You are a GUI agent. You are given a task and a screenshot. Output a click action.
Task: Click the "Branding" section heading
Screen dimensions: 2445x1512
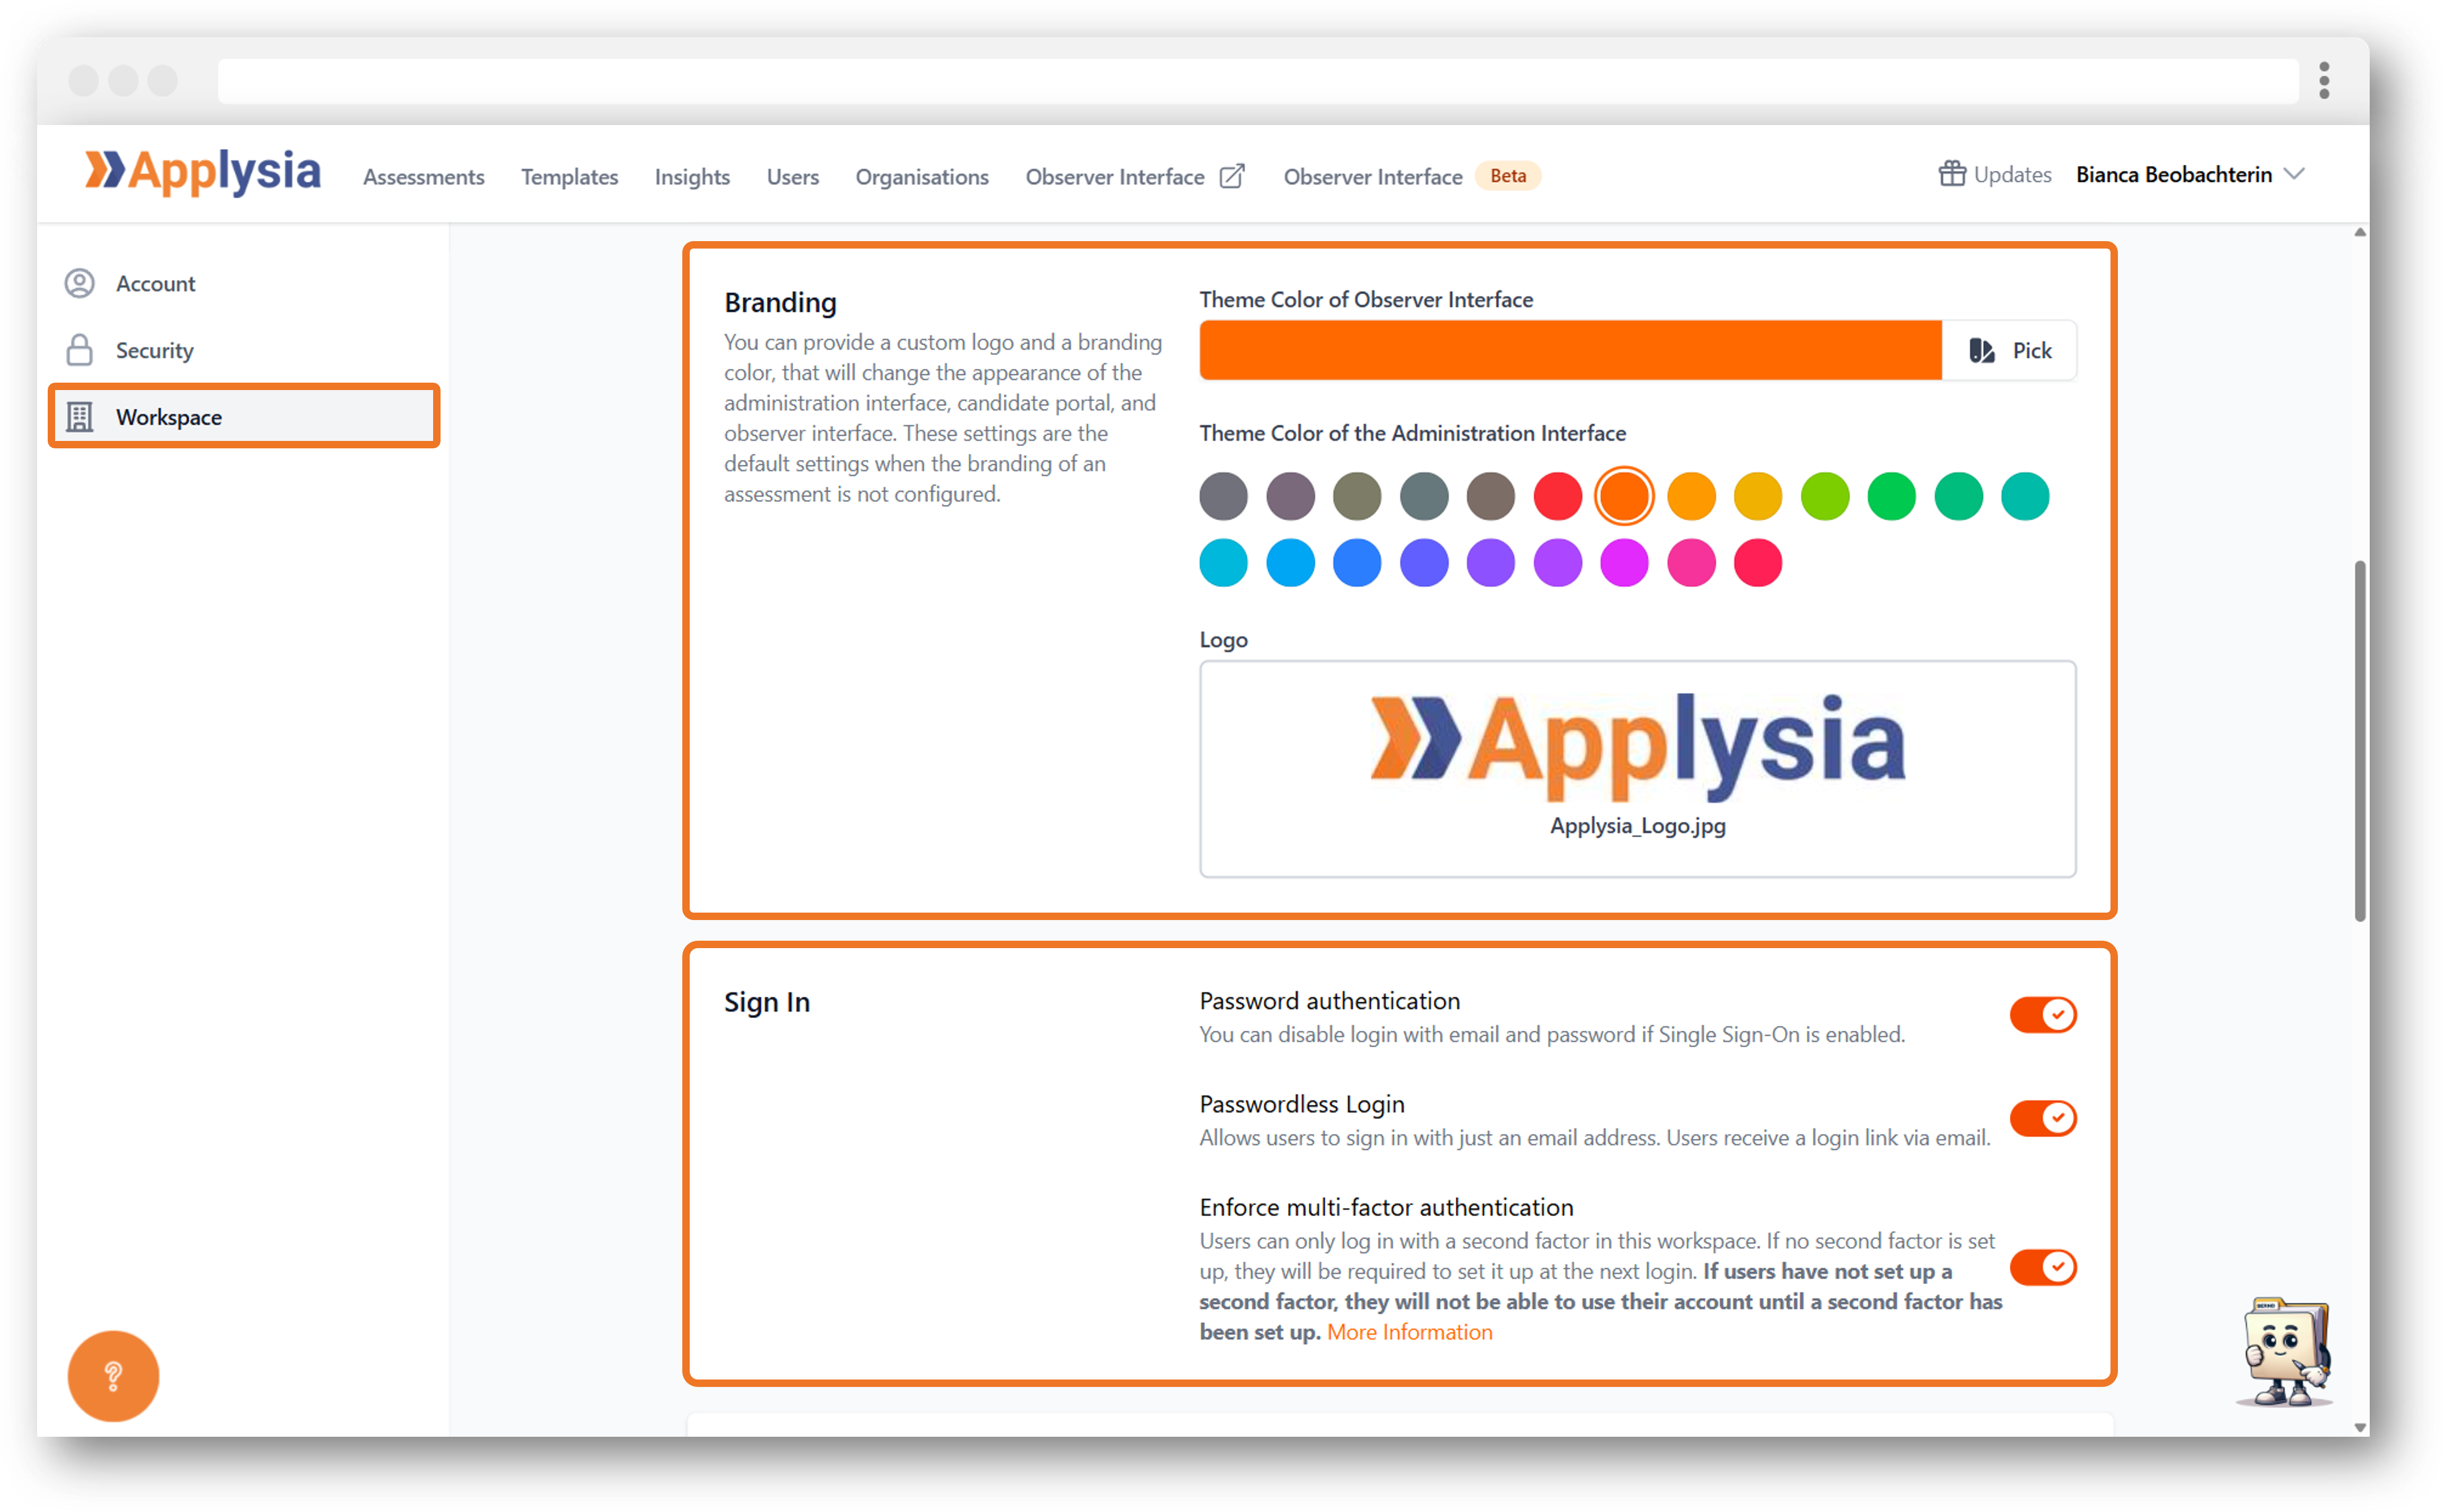pyautogui.click(x=780, y=303)
